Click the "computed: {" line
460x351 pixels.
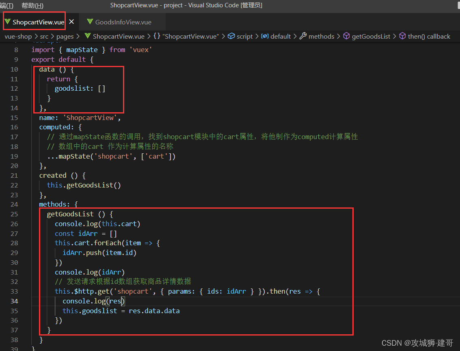(60, 127)
